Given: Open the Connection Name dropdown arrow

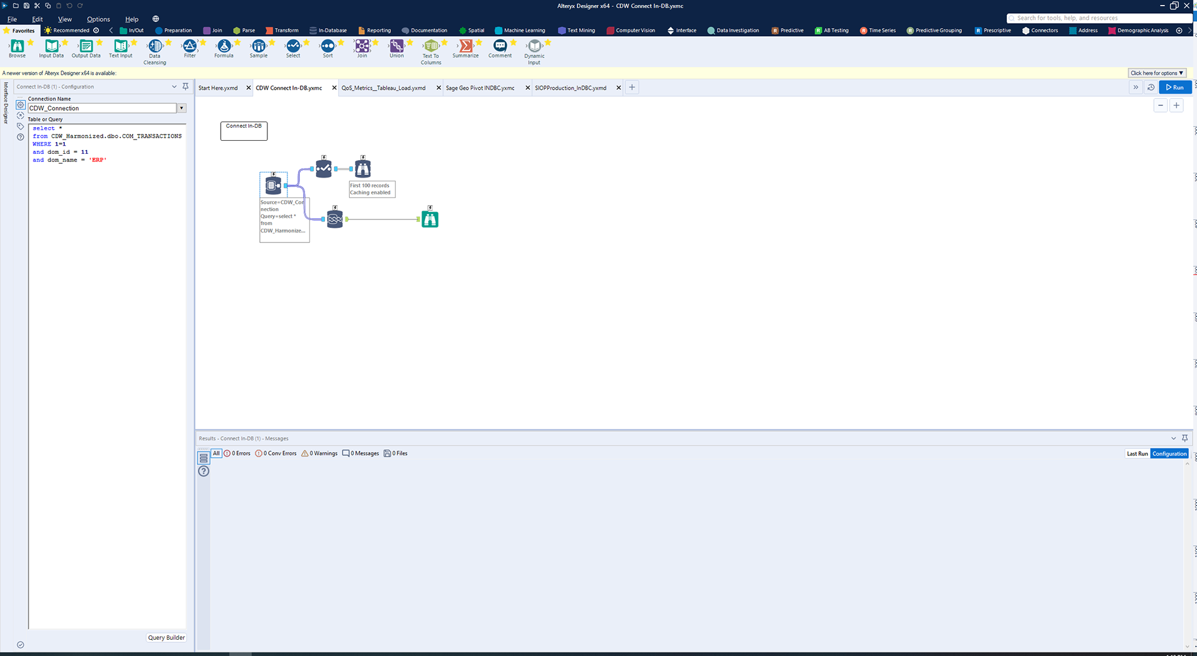Looking at the screenshot, I should click(x=181, y=108).
